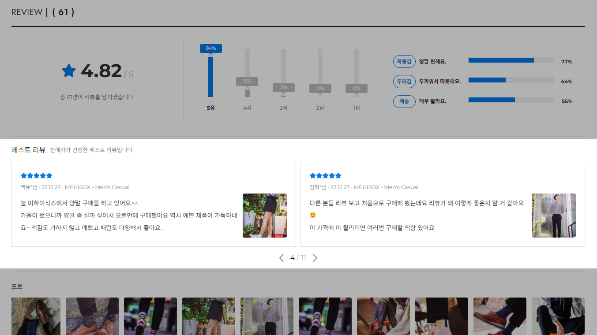
Task: Click the 77% 정말 편해요 progress bar
Action: tap(511, 60)
